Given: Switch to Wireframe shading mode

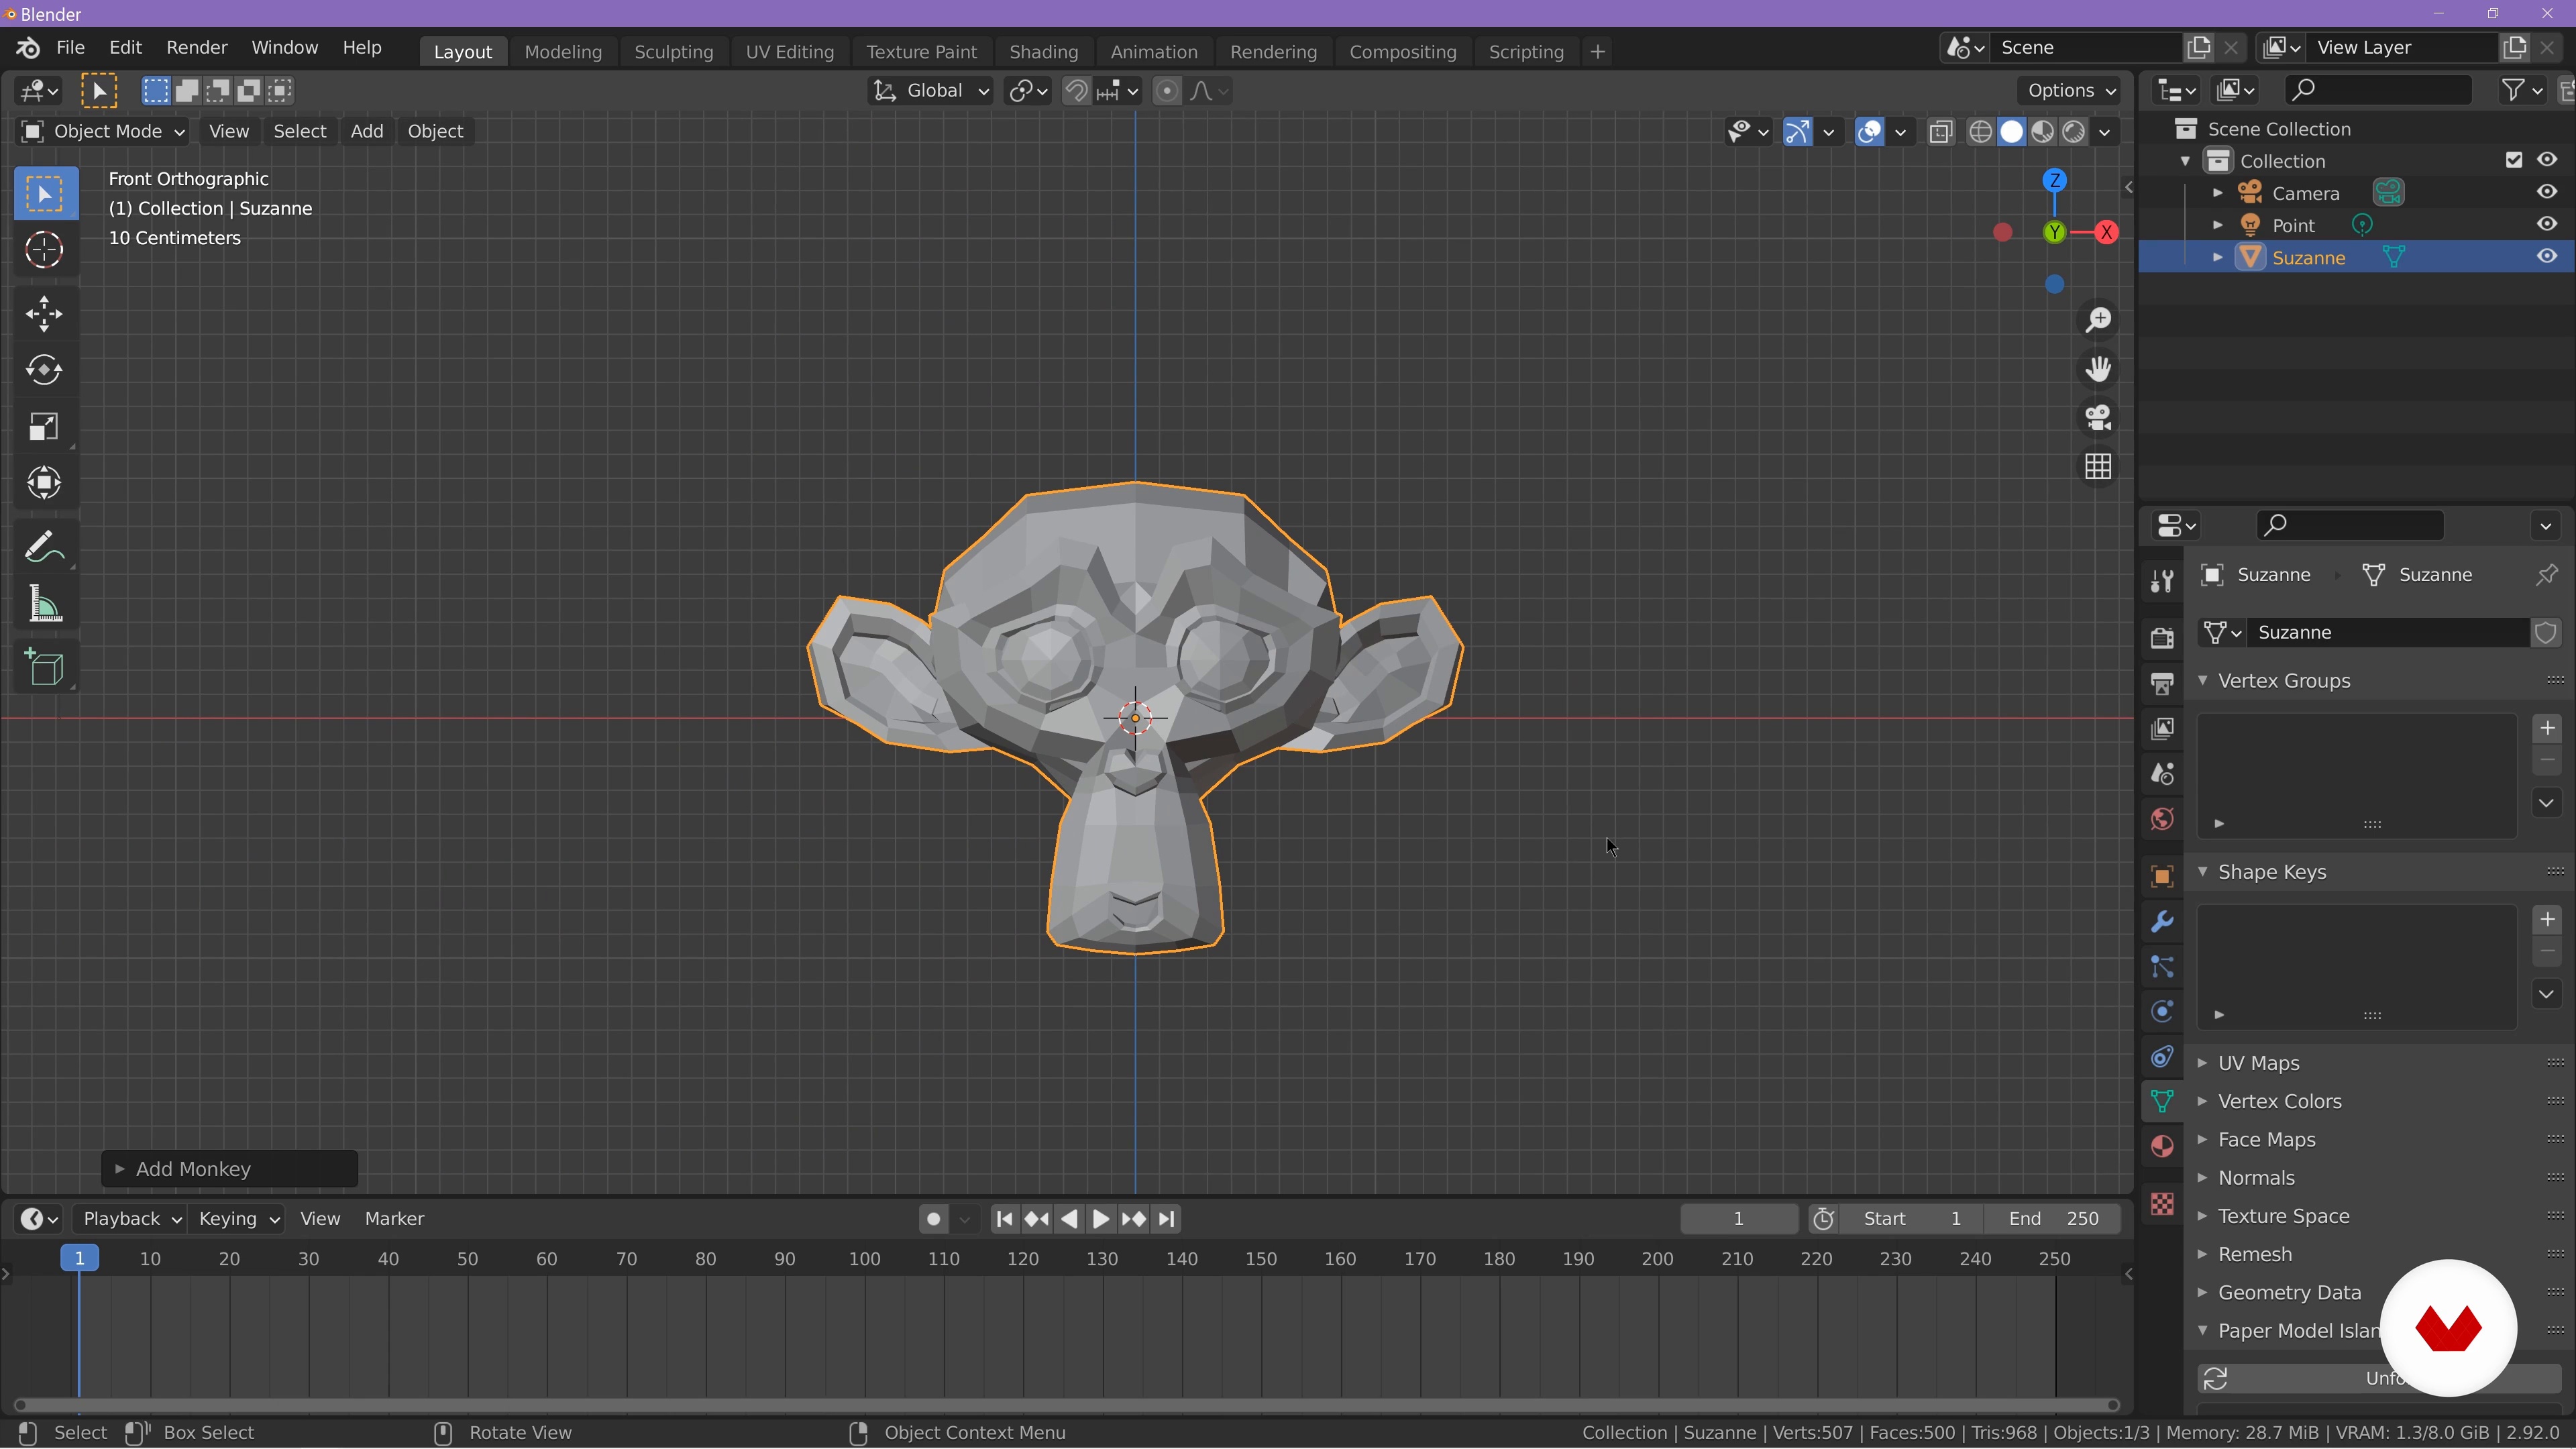Looking at the screenshot, I should click(1980, 132).
